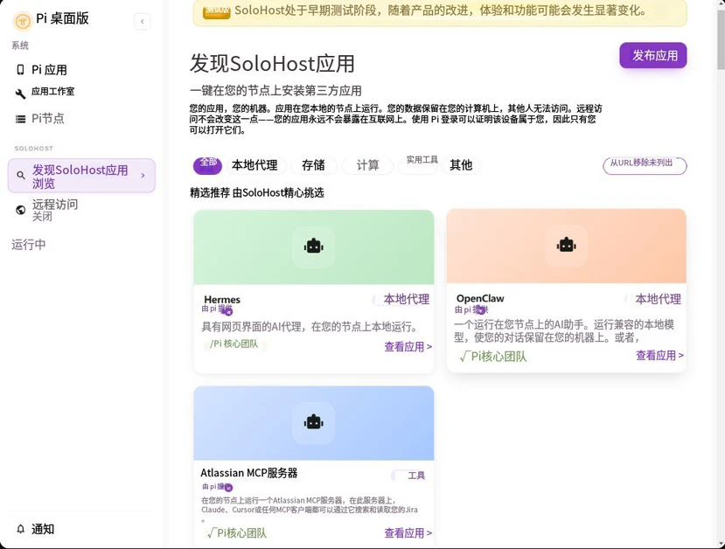725x549 pixels.
Task: Click the 精选推荐 由SoloHost精心挑选 heading
Action: 256,192
